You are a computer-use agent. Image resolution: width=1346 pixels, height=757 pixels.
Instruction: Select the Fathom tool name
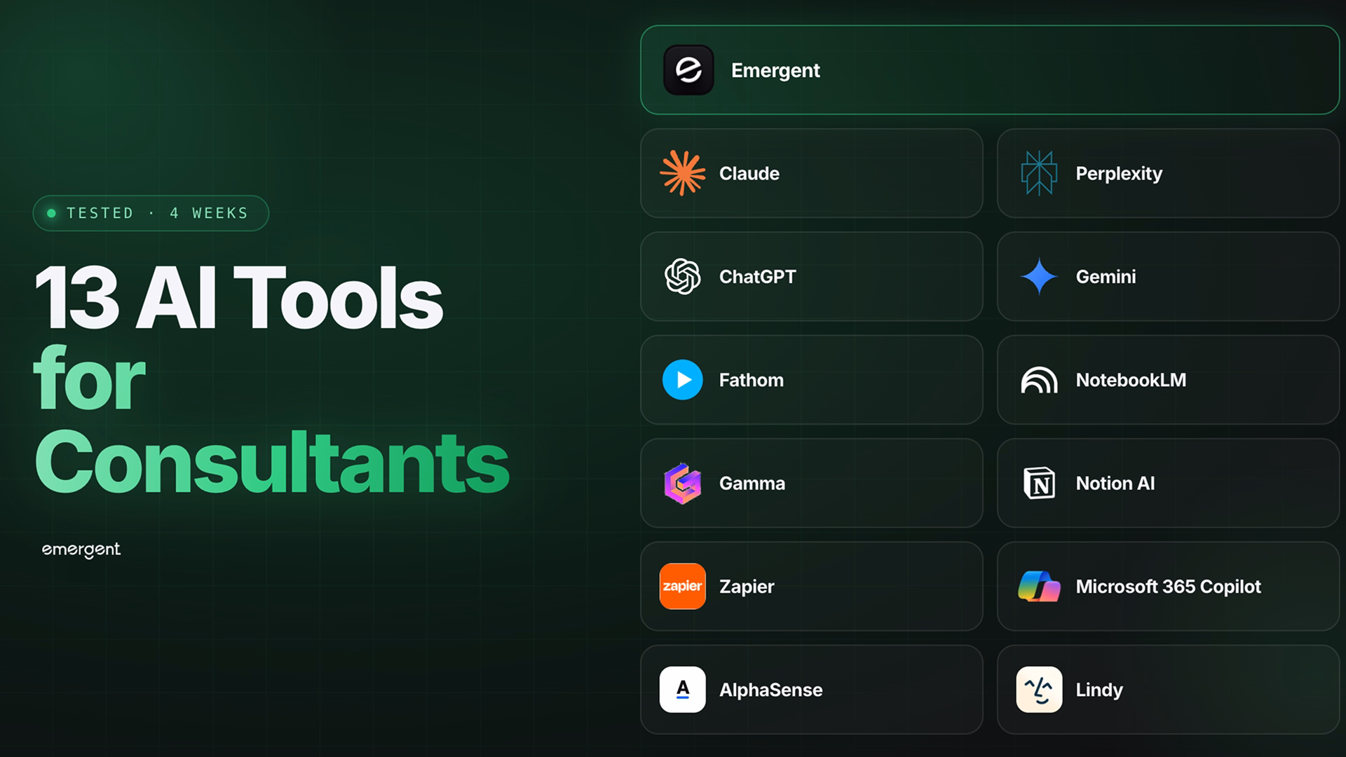point(751,380)
